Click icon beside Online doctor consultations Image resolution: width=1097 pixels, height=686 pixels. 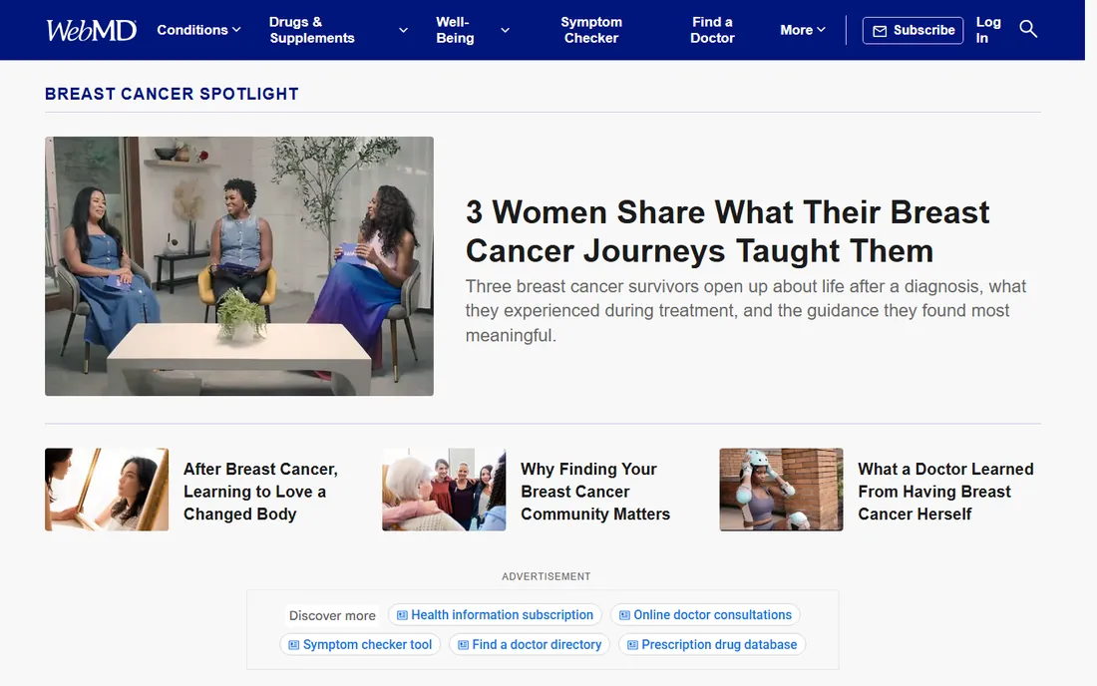coord(624,615)
